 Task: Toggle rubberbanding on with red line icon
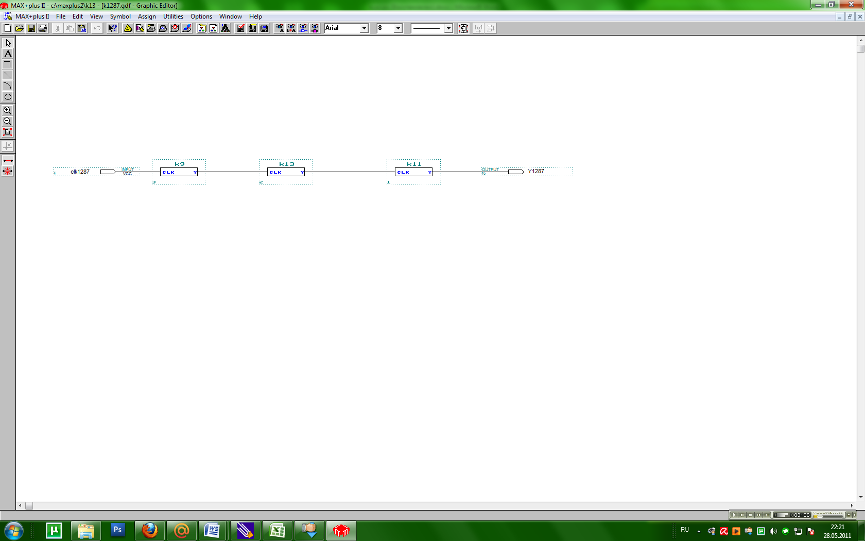click(x=8, y=161)
